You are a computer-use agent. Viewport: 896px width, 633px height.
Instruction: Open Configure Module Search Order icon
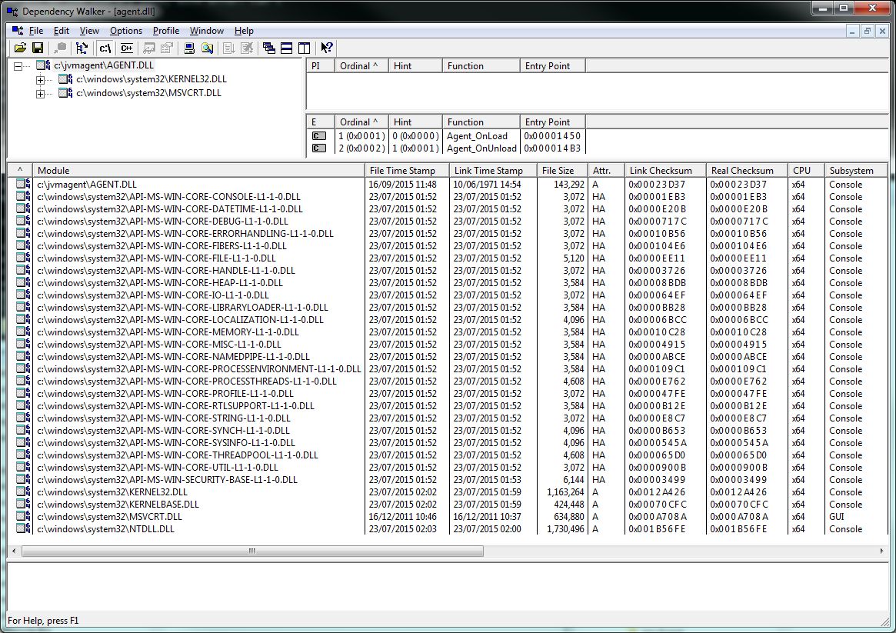pyautogui.click(x=207, y=48)
